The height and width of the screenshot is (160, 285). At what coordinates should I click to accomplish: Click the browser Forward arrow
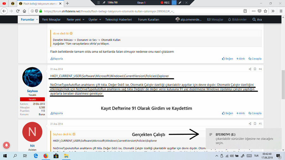coord(11,11)
